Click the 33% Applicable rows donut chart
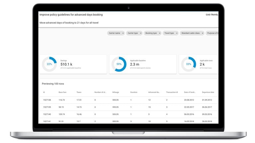255x143 pixels. point(189,64)
